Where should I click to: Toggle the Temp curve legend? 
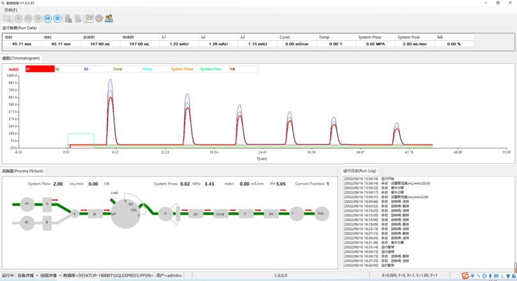pyautogui.click(x=147, y=69)
